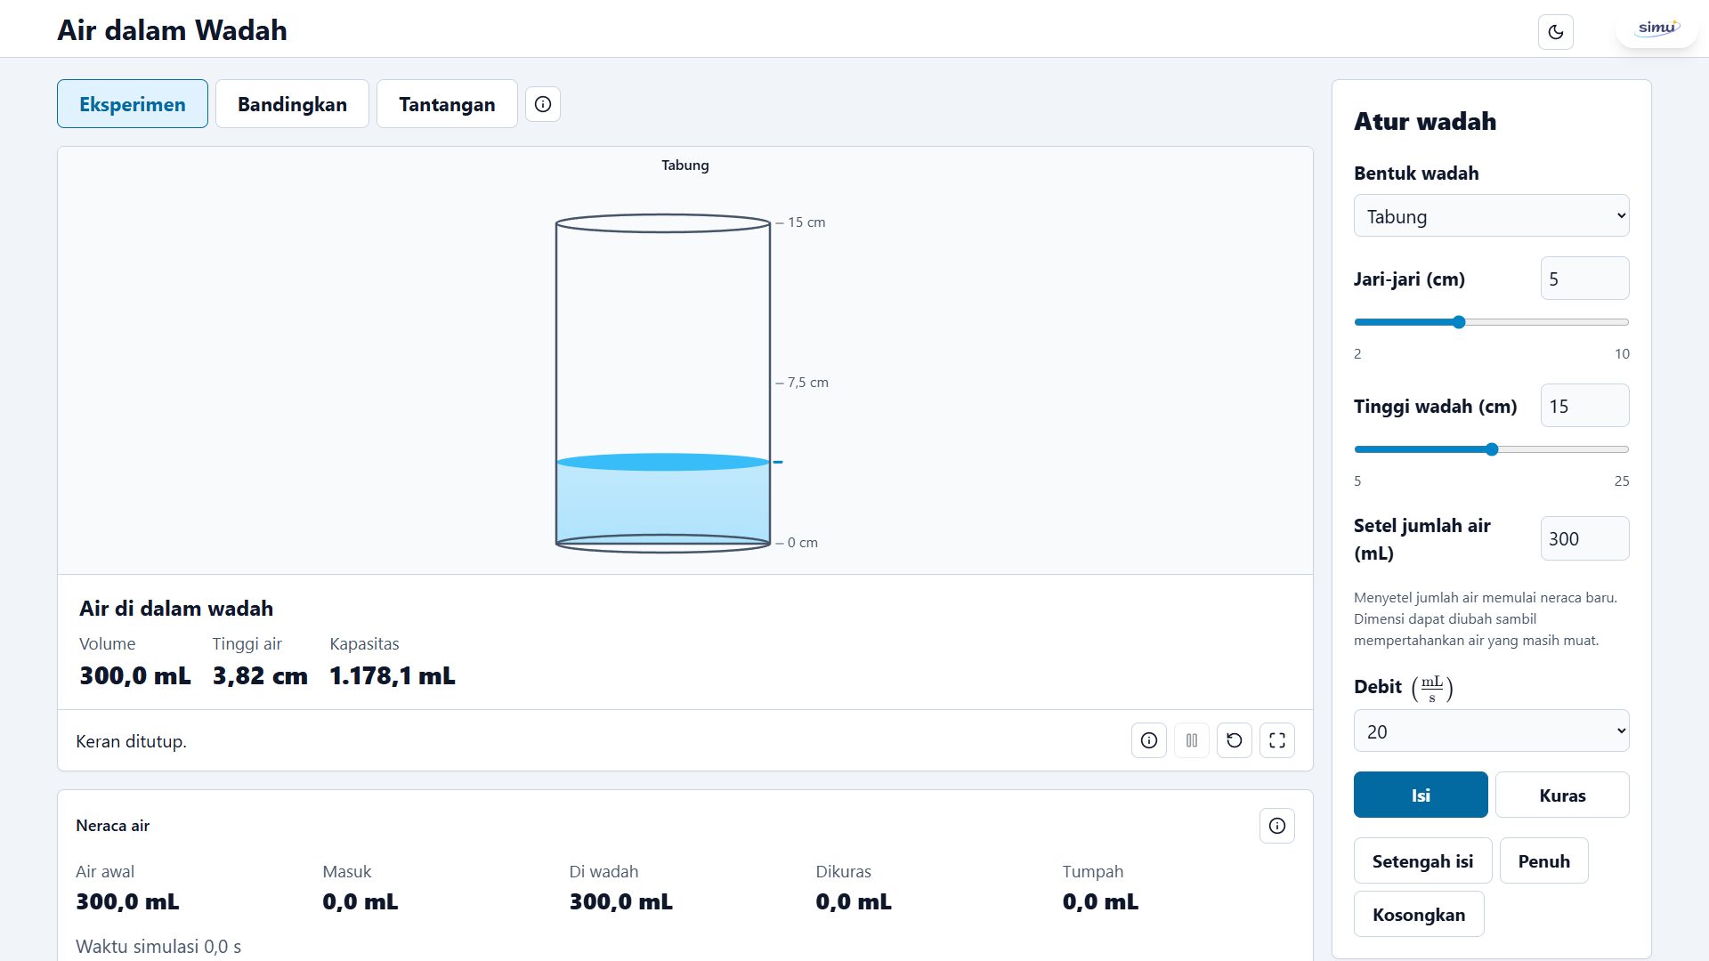The width and height of the screenshot is (1709, 961).
Task: Fill container with Penuh button
Action: [x=1543, y=860]
